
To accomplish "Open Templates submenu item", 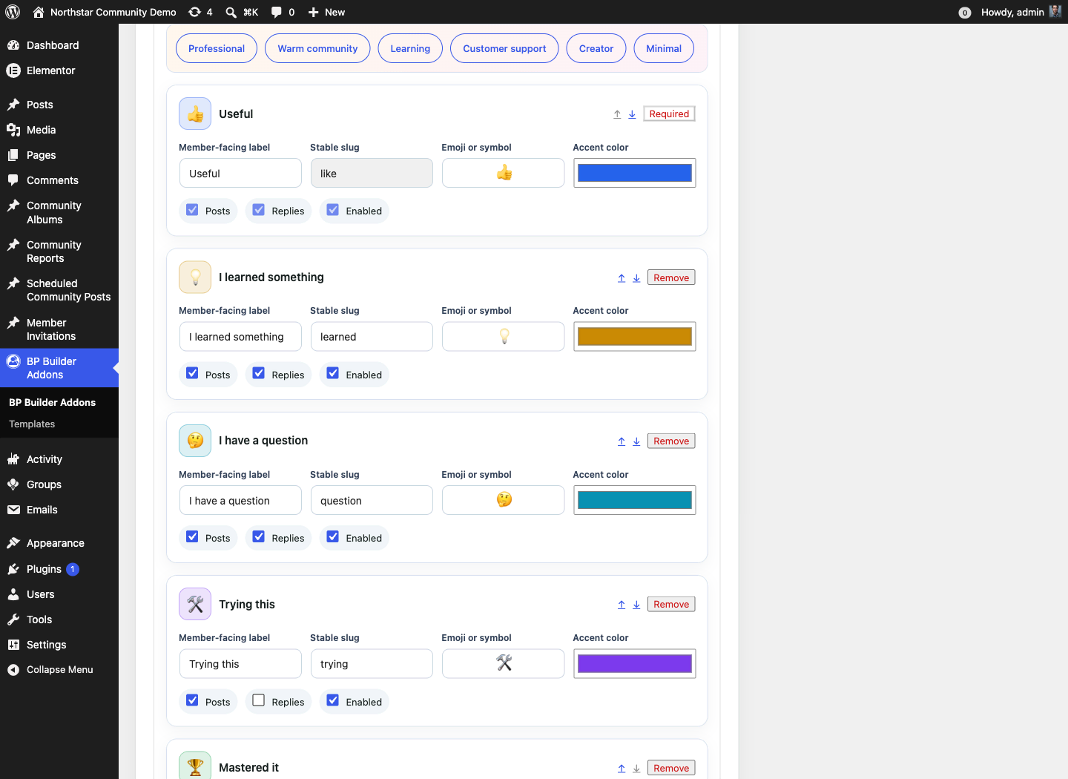I will point(32,424).
